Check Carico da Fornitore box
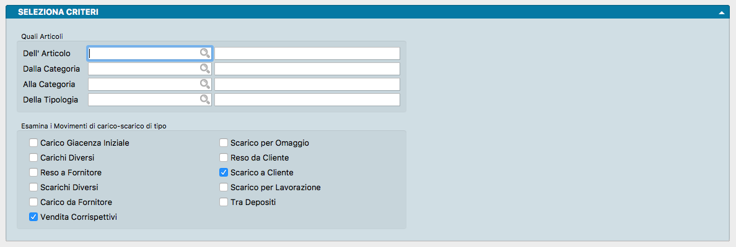Viewport: 736px width, 247px height. click(33, 202)
